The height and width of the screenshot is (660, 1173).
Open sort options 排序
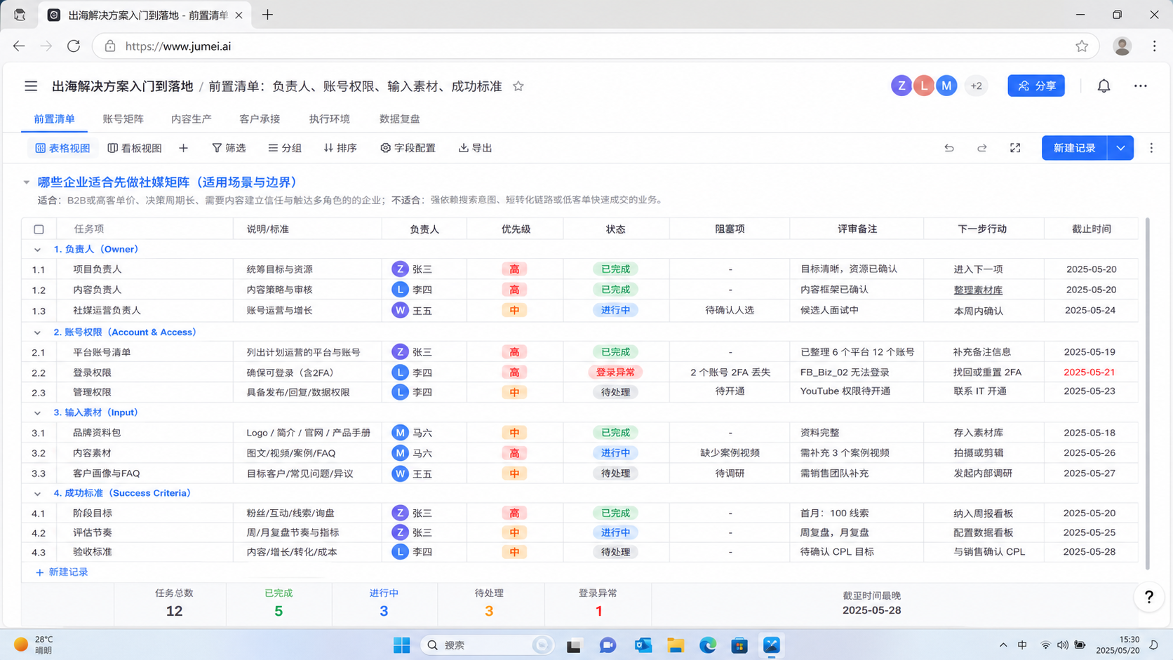tap(340, 148)
